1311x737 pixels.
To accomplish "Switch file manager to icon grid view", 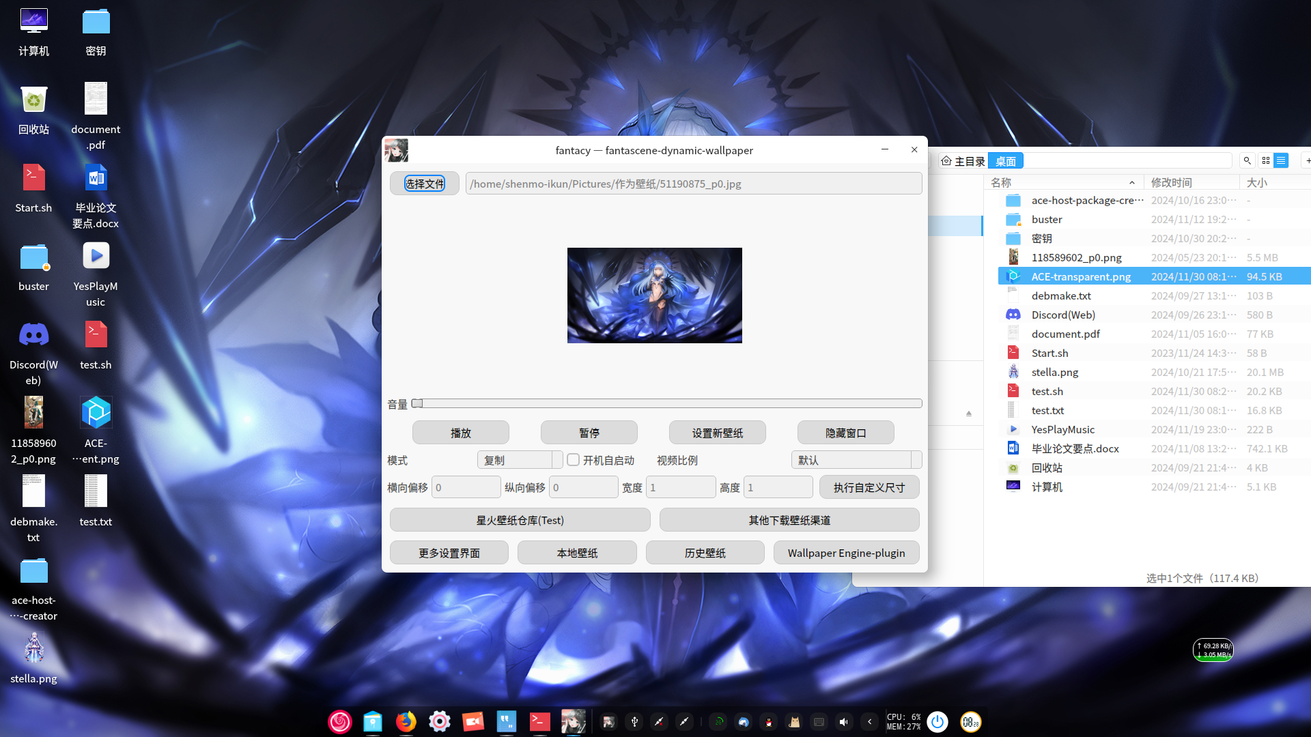I will pos(1266,160).
